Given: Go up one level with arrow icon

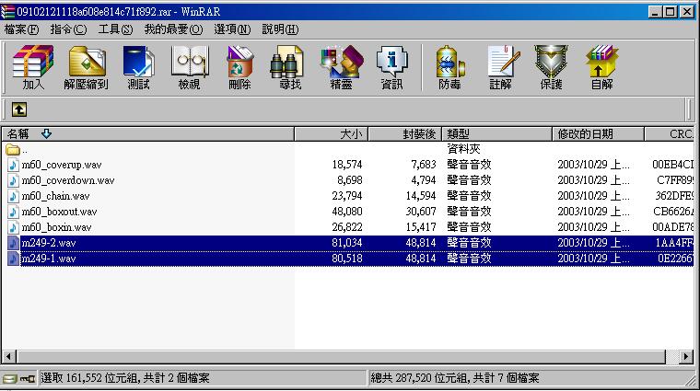Looking at the screenshot, I should (x=19, y=109).
